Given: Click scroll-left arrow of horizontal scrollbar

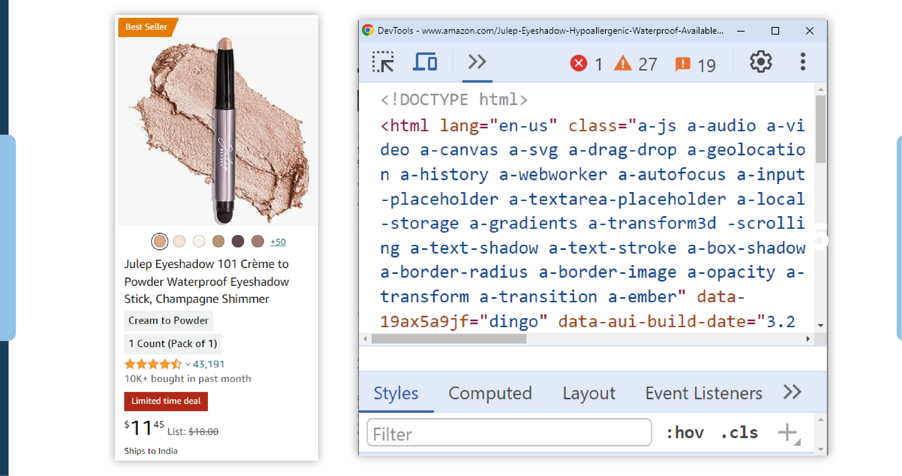Looking at the screenshot, I should click(365, 339).
